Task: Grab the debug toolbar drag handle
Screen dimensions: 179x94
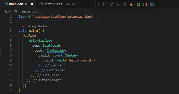Action: pyautogui.click(x=99, y=4)
